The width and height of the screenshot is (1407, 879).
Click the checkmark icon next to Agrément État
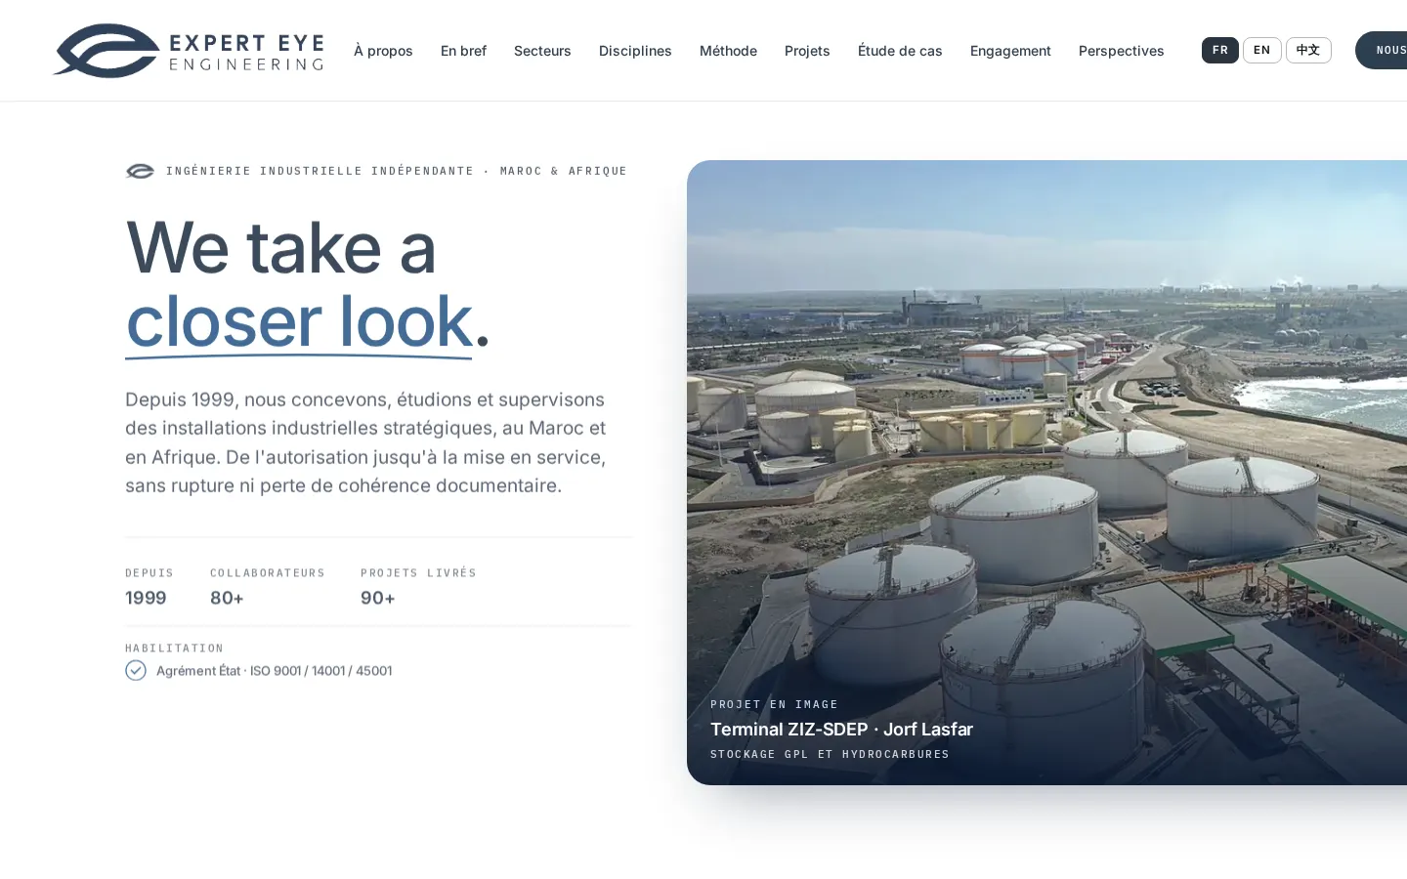coord(136,670)
